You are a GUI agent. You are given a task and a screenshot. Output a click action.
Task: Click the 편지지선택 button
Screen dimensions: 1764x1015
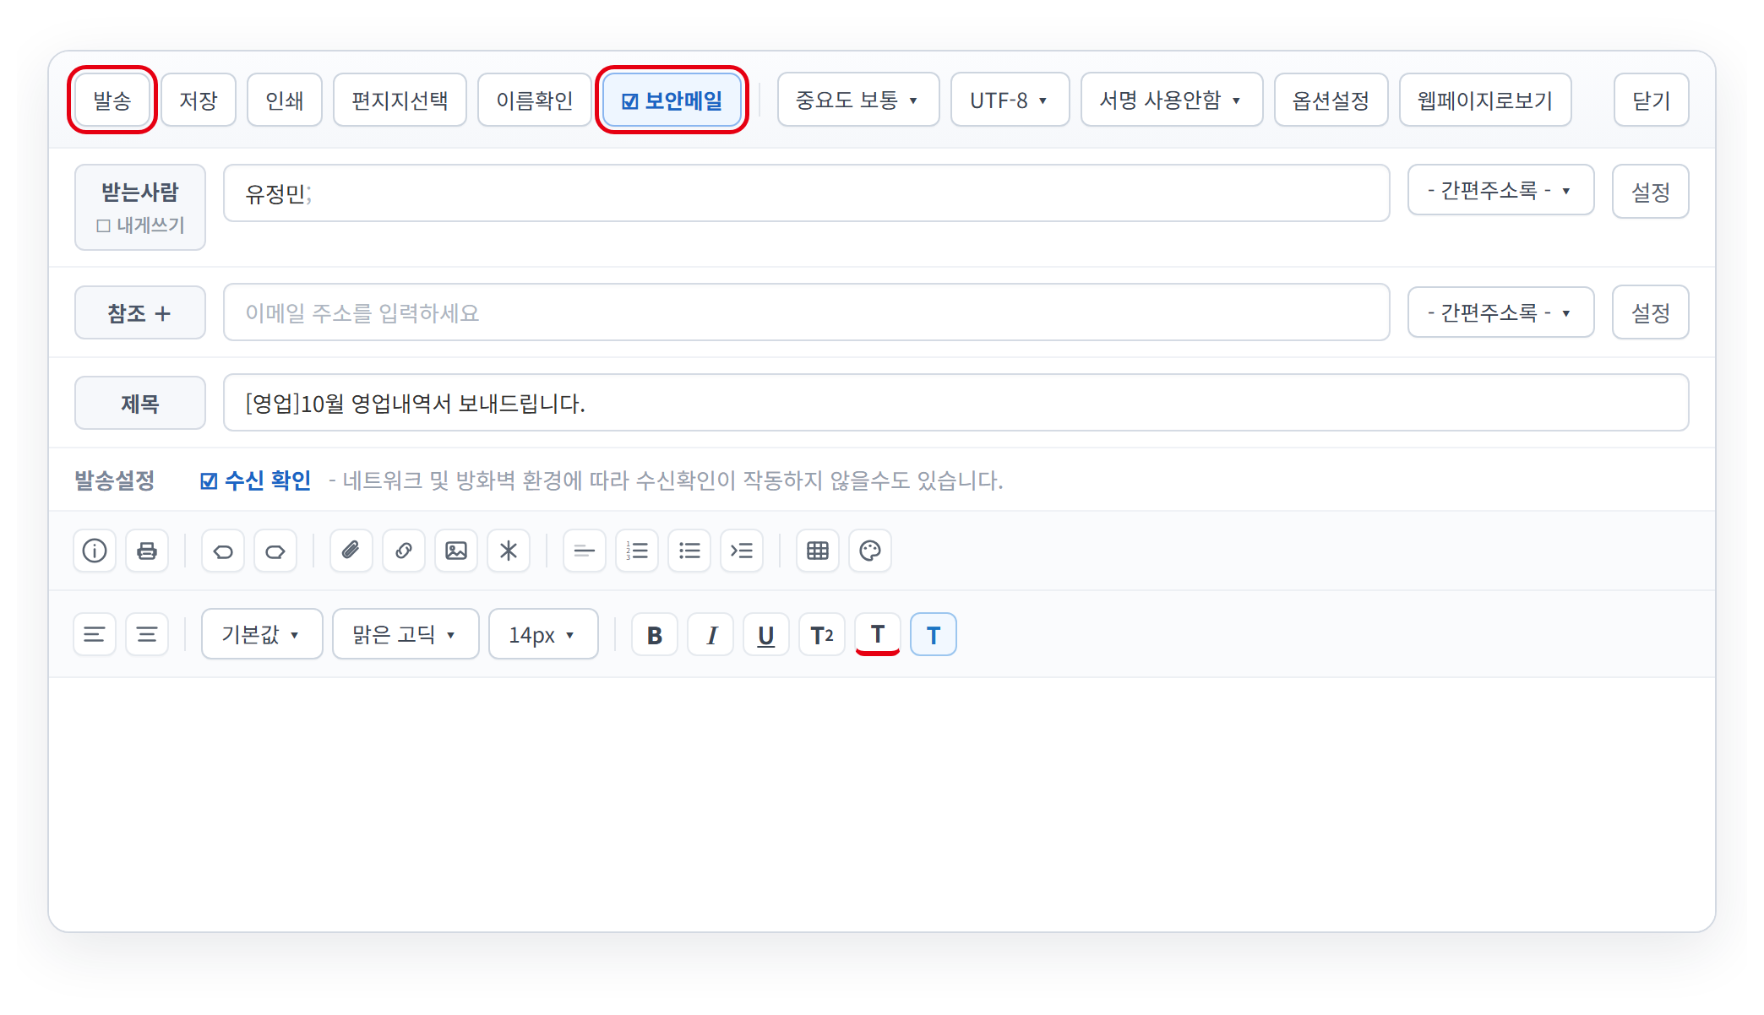click(x=400, y=100)
